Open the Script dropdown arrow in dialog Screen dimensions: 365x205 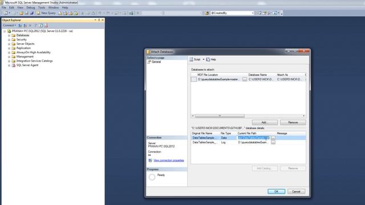tap(204, 59)
